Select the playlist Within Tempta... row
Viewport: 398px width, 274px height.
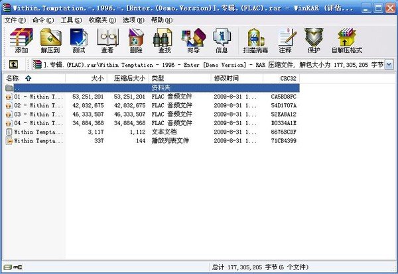(x=38, y=141)
